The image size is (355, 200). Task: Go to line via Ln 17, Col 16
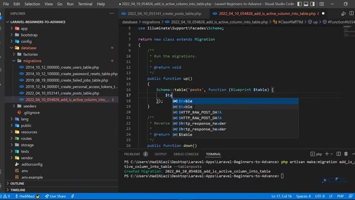point(281,196)
